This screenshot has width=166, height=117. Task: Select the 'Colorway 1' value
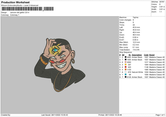pyautogui.click(x=15, y=15)
